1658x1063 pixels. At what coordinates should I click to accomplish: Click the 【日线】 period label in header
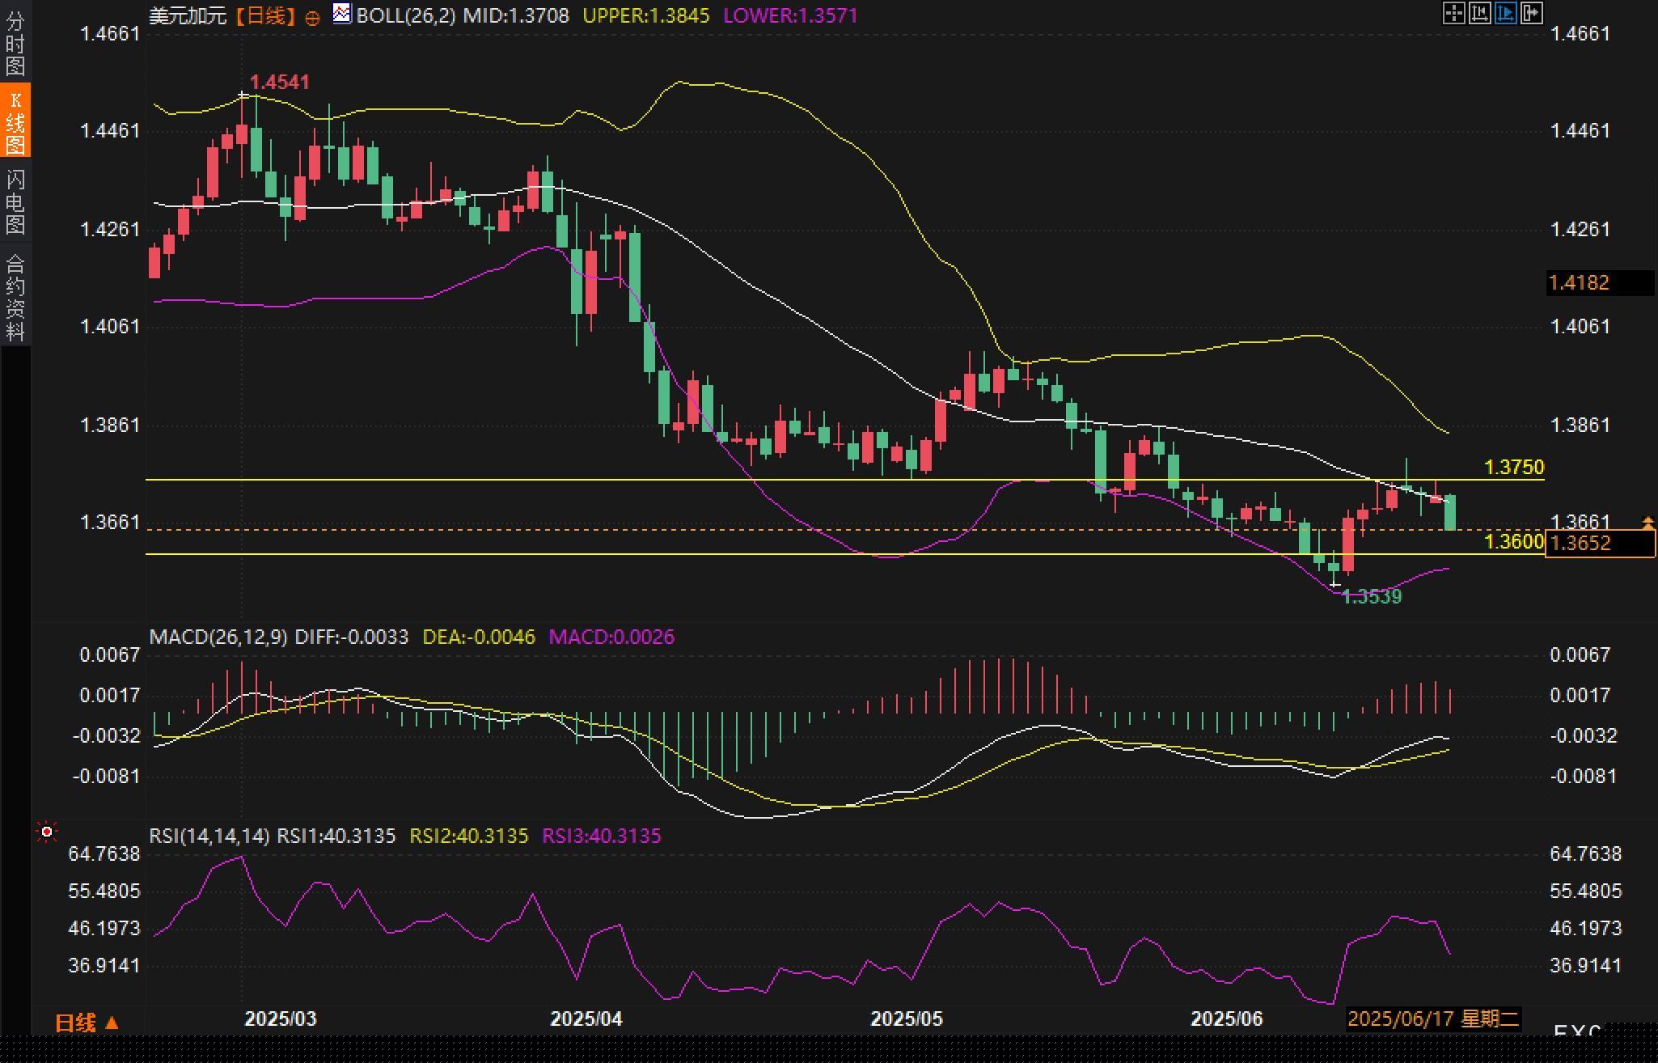(265, 16)
